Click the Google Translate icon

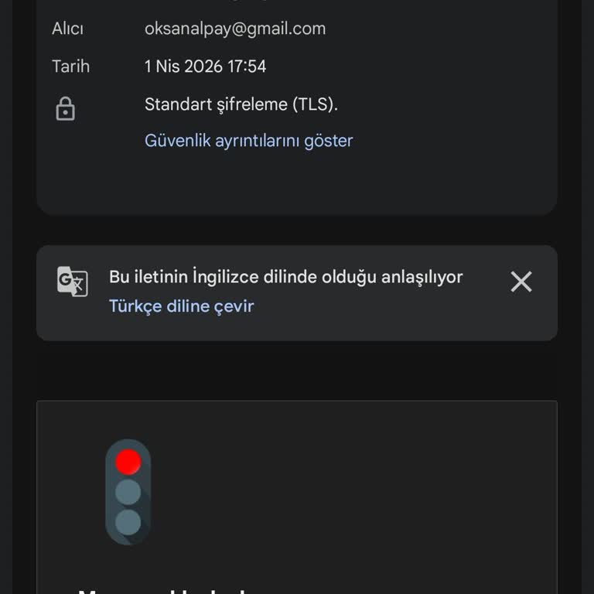pyautogui.click(x=73, y=282)
